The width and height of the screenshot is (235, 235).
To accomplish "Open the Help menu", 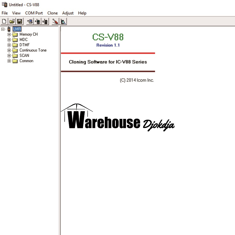I will coord(82,13).
